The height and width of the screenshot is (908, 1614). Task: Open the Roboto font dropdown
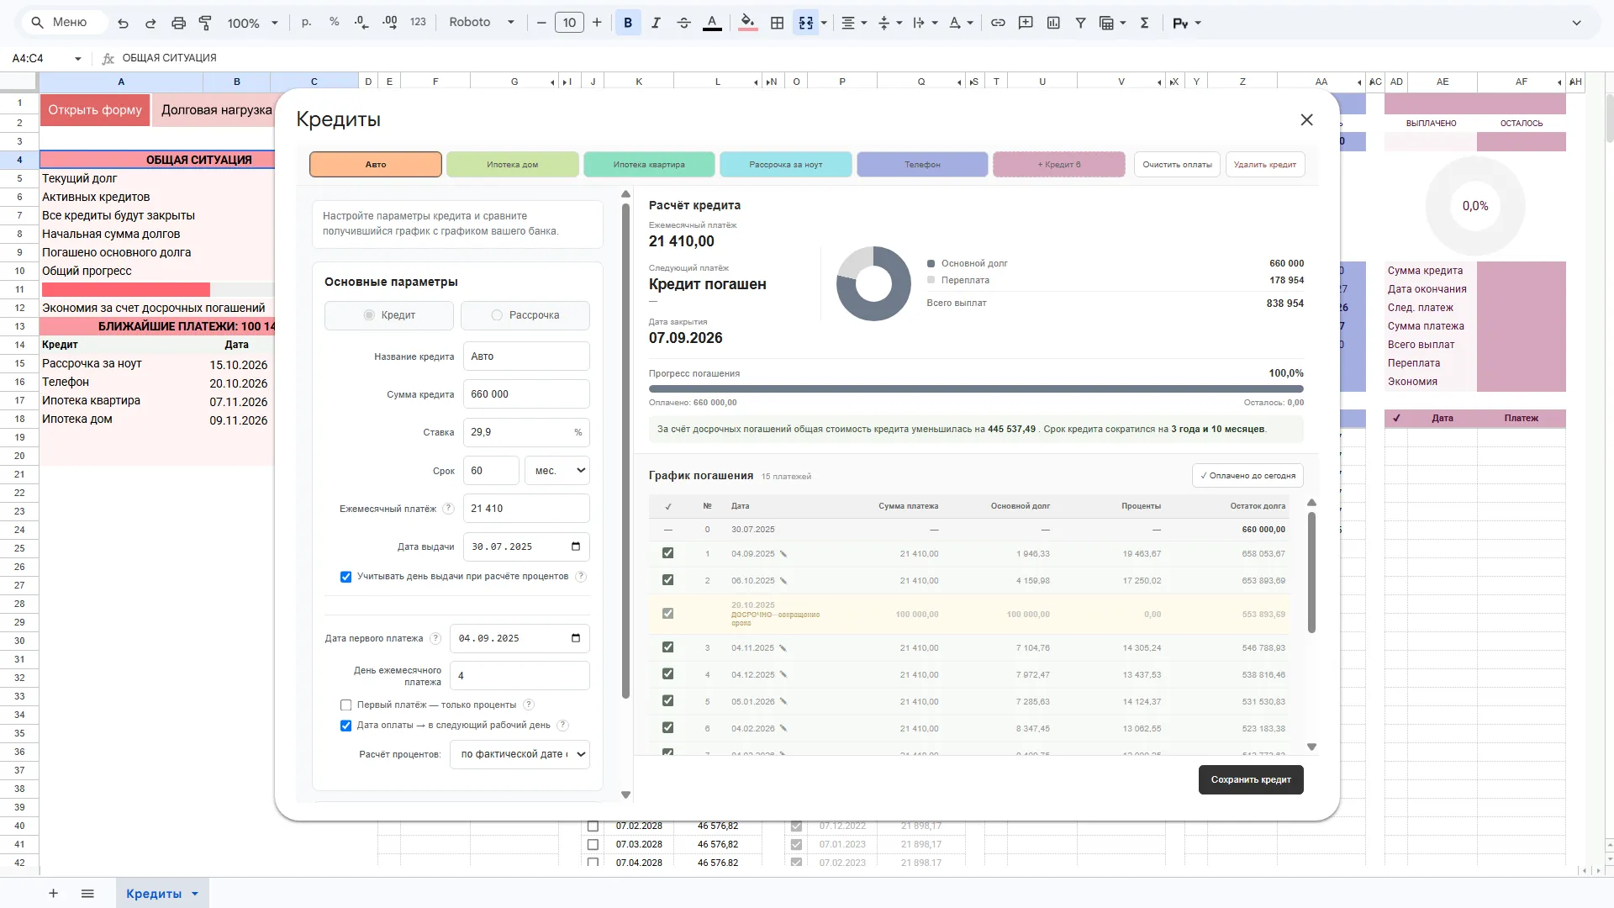(x=481, y=23)
